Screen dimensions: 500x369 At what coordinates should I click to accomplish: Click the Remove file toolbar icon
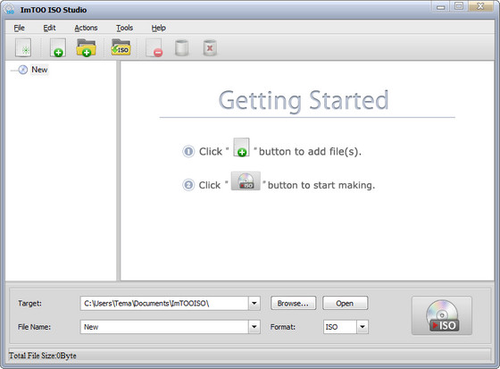click(154, 48)
